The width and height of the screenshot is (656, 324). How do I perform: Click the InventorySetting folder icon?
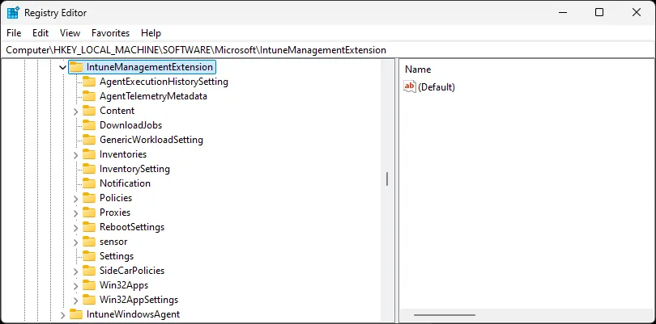click(89, 169)
